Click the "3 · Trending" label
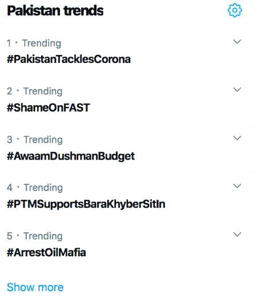Image resolution: width=257 pixels, height=301 pixels. tap(34, 140)
